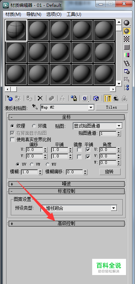Click the Put Material to Scene icon
This screenshot has width=135, height=284.
18,99
